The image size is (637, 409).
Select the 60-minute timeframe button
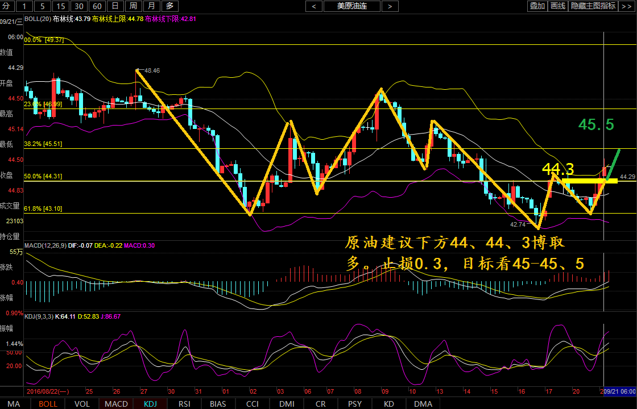(97, 6)
